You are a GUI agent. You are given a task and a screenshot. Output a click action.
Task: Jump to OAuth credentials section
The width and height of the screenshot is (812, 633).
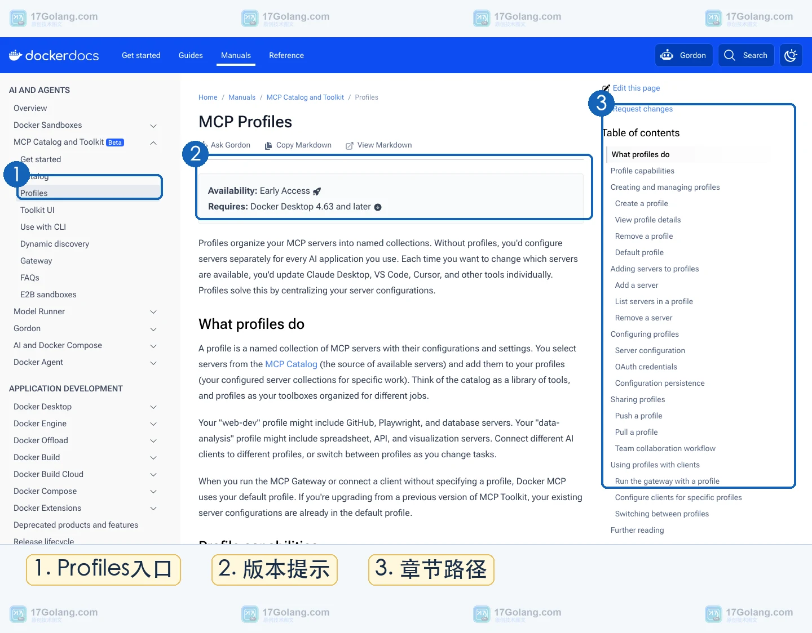click(x=646, y=367)
